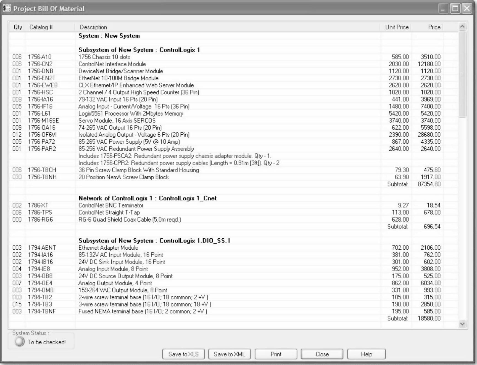
Task: Click the Save to XLS button
Action: 183,354
